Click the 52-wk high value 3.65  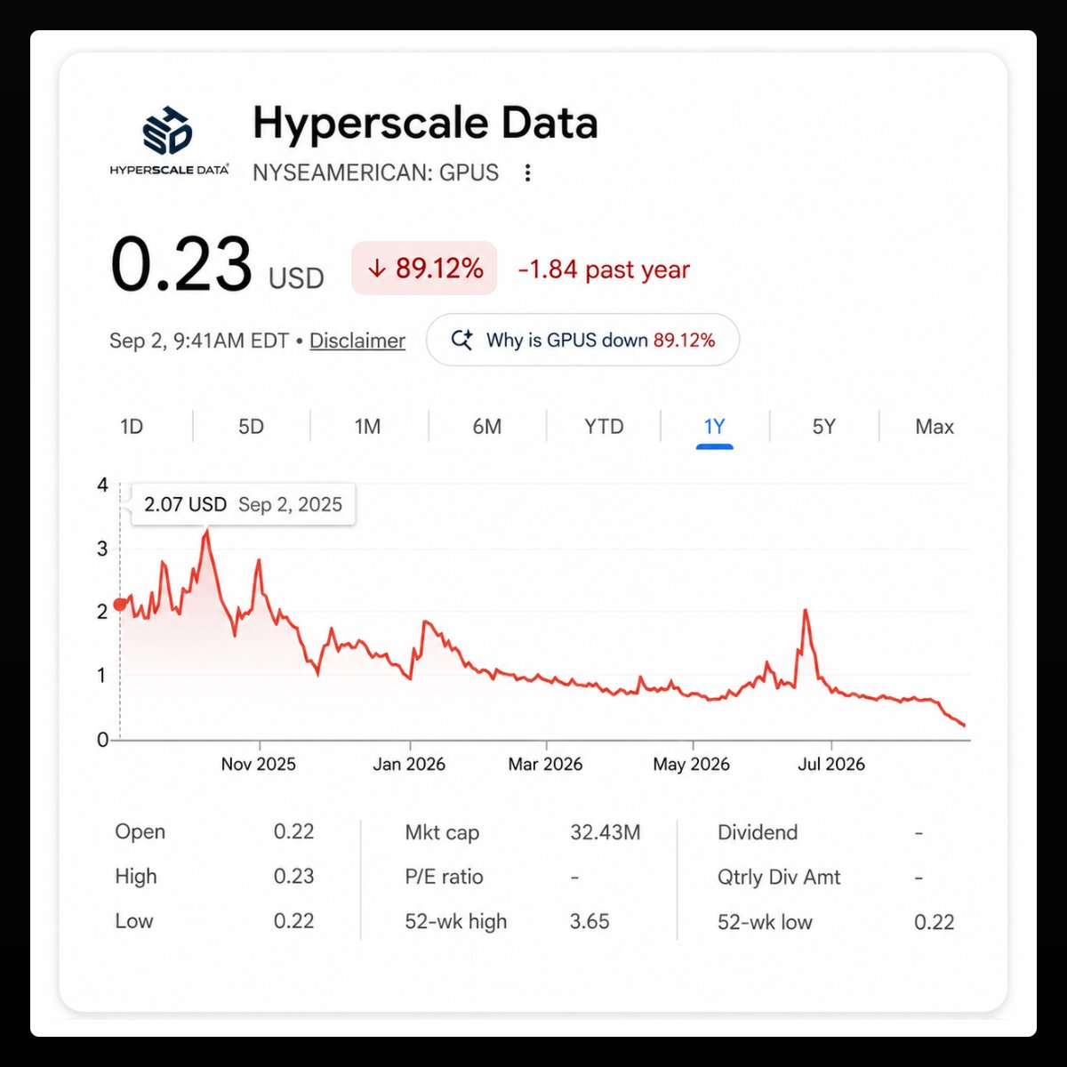(590, 921)
